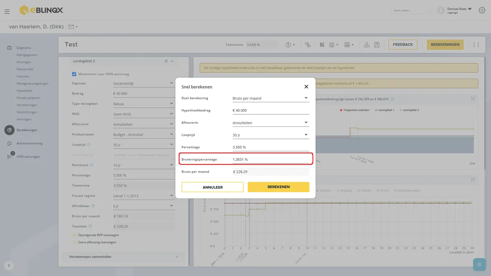Click the snel berekenen calculator icon
Viewport: 491px width, 276px height.
[322, 45]
